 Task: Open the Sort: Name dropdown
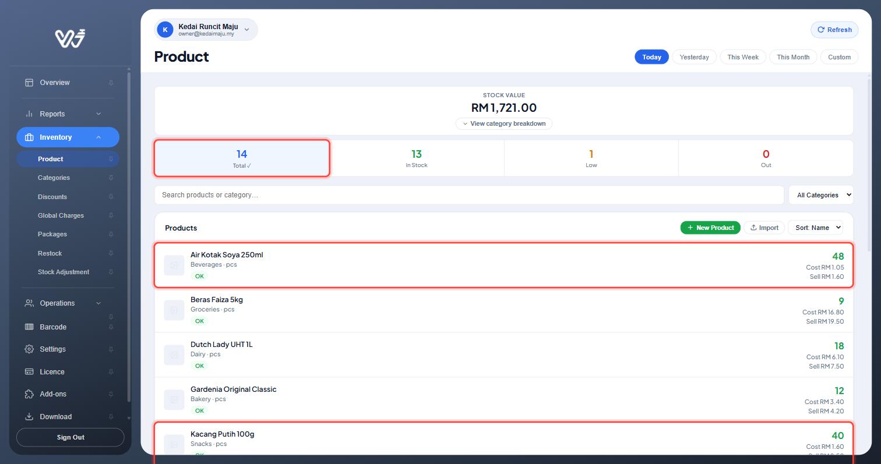[x=815, y=228]
